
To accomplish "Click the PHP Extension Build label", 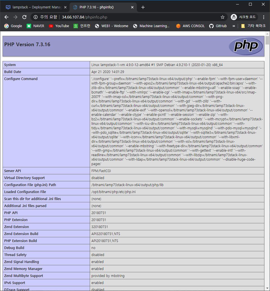I will click(x=20, y=241).
